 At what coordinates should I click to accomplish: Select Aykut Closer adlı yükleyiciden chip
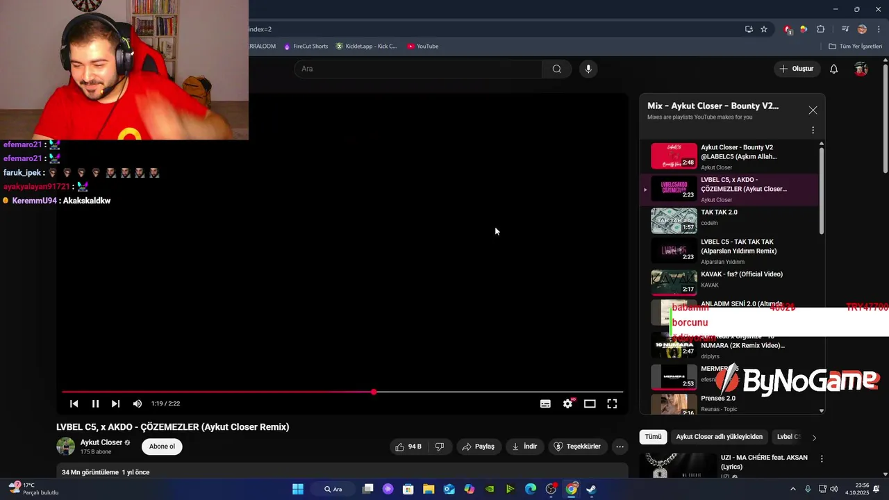[x=720, y=437]
